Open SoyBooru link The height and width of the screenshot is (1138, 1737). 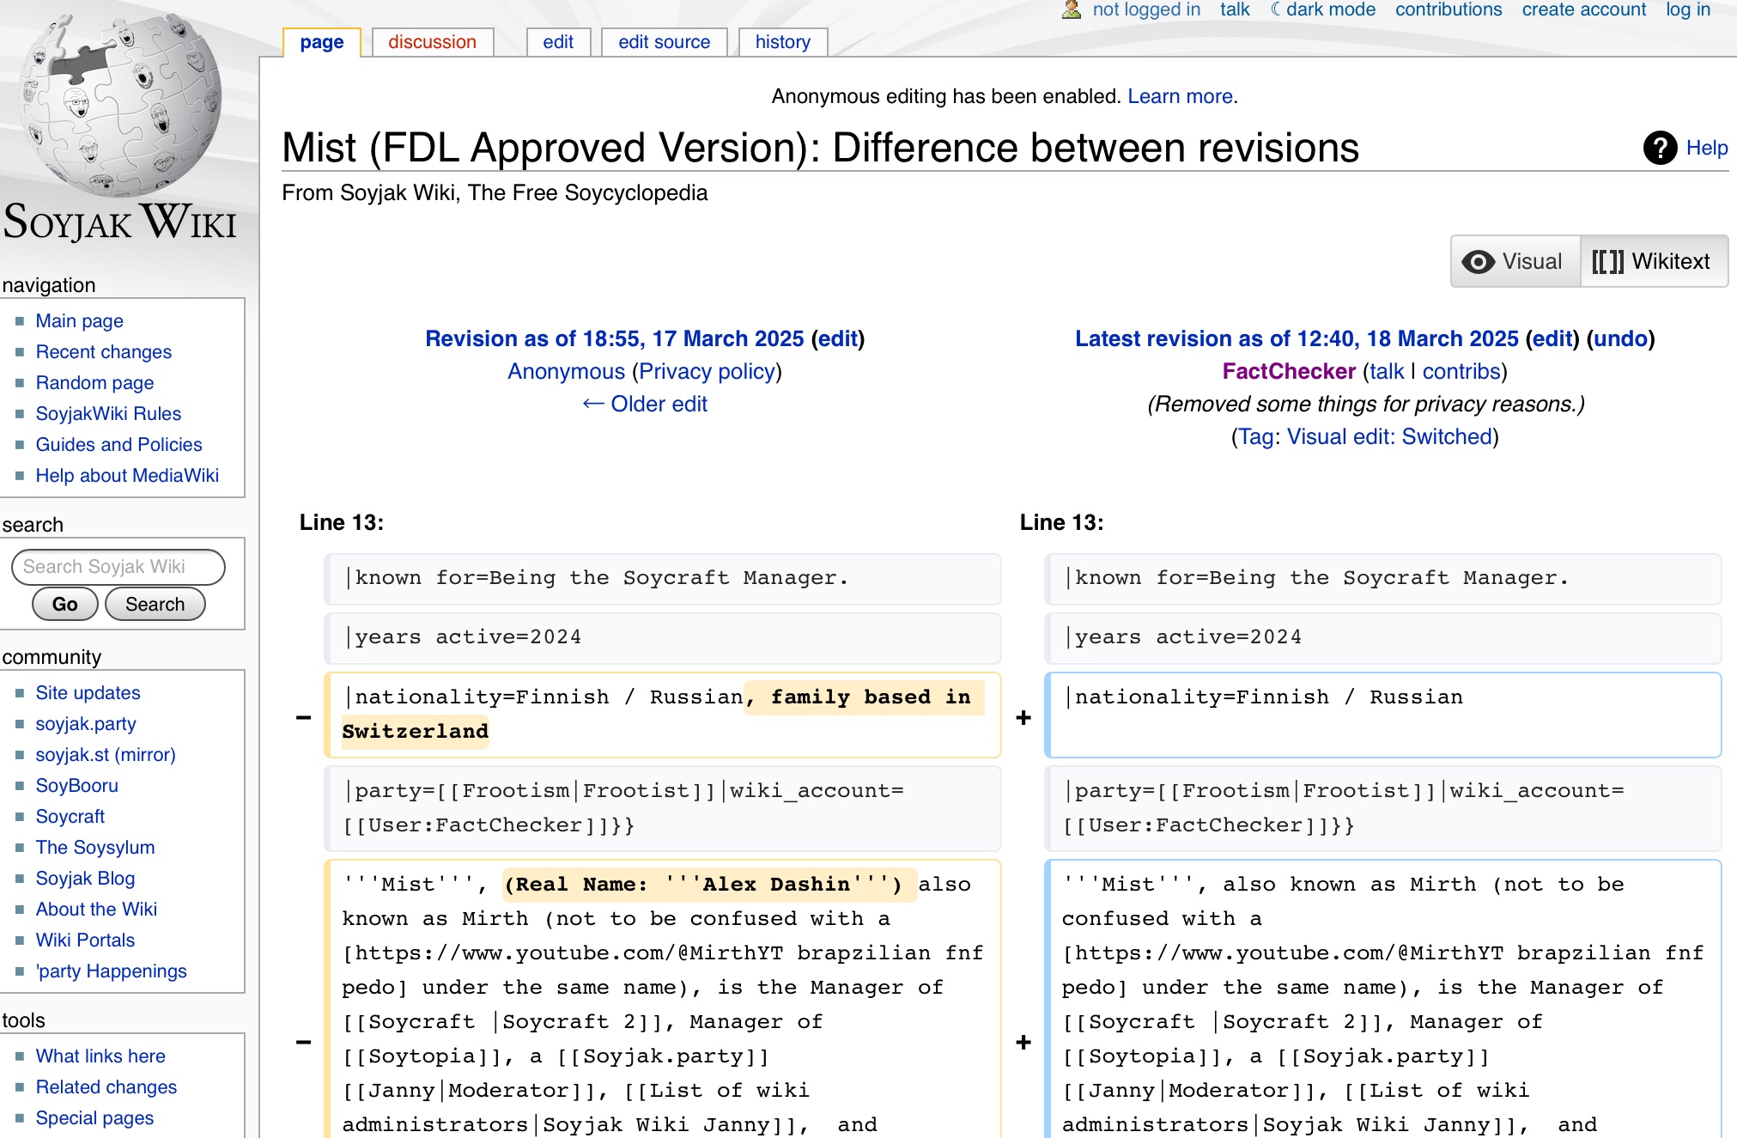(x=77, y=785)
